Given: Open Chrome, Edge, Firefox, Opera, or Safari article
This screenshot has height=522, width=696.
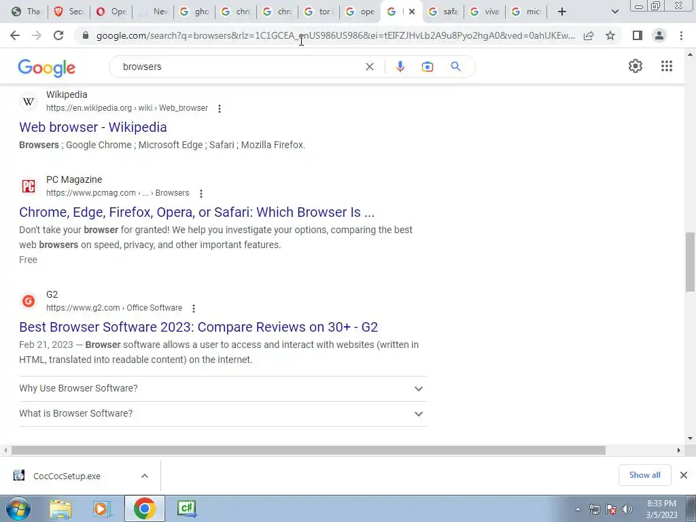Looking at the screenshot, I should (196, 212).
